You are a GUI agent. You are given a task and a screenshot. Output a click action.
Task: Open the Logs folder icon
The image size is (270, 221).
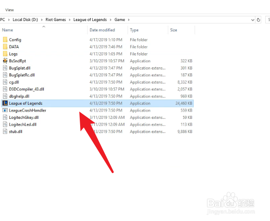[x=5, y=54]
